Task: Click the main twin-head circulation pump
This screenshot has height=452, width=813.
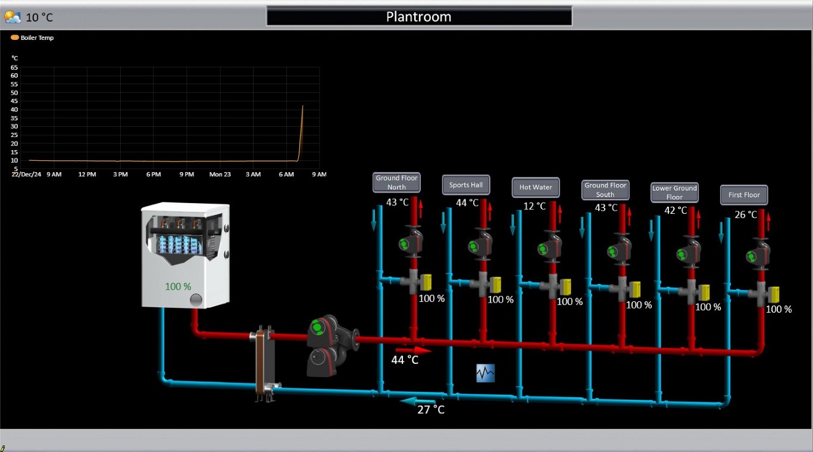Action: click(324, 345)
